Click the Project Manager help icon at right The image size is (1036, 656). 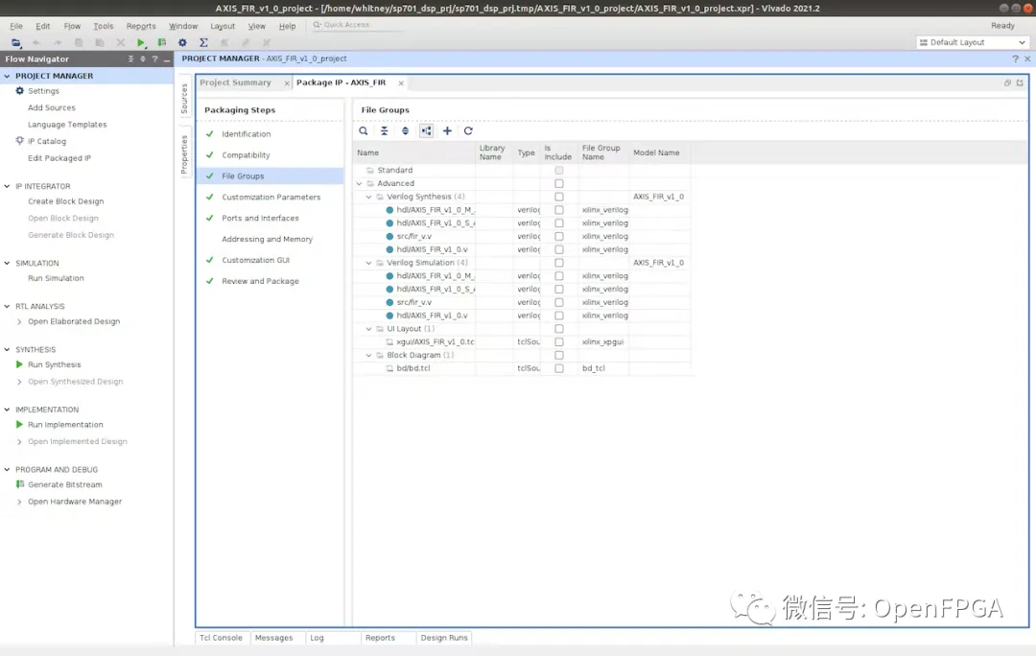click(x=1016, y=59)
